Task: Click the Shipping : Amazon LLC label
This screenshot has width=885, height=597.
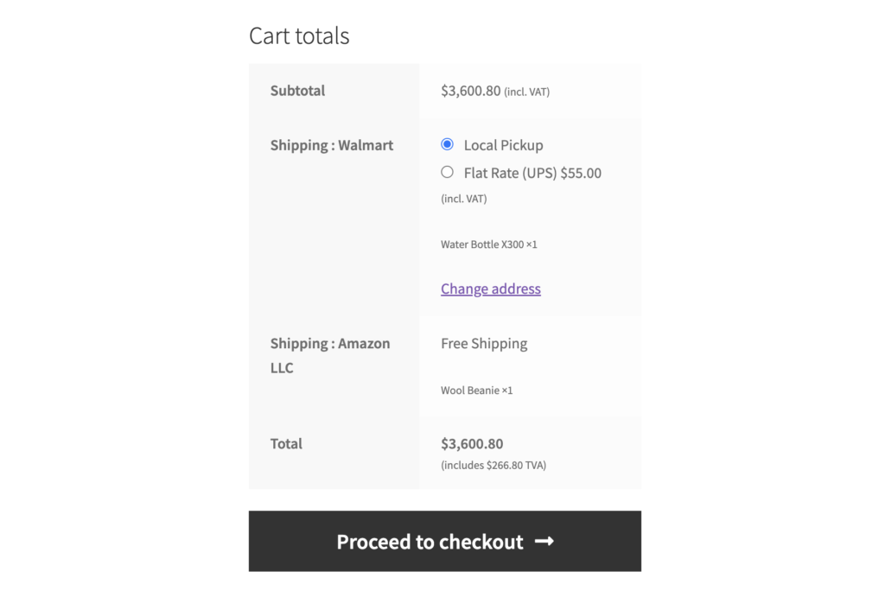Action: coord(330,355)
